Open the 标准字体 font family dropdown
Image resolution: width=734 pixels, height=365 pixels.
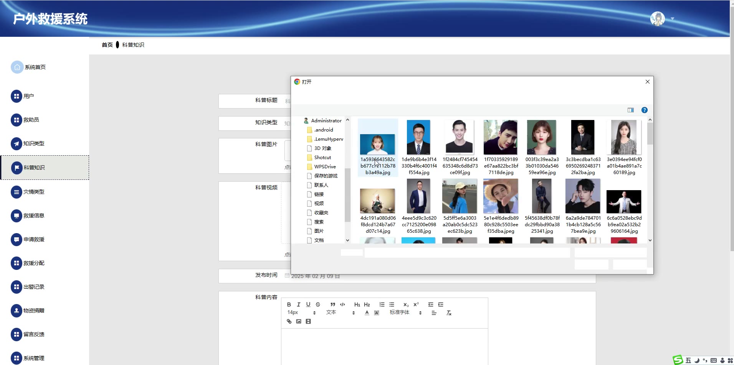(x=405, y=312)
